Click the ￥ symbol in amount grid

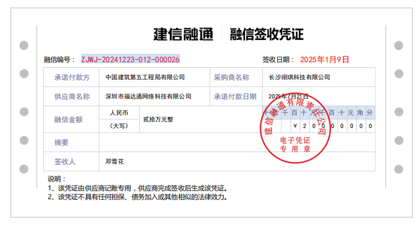pos(295,126)
